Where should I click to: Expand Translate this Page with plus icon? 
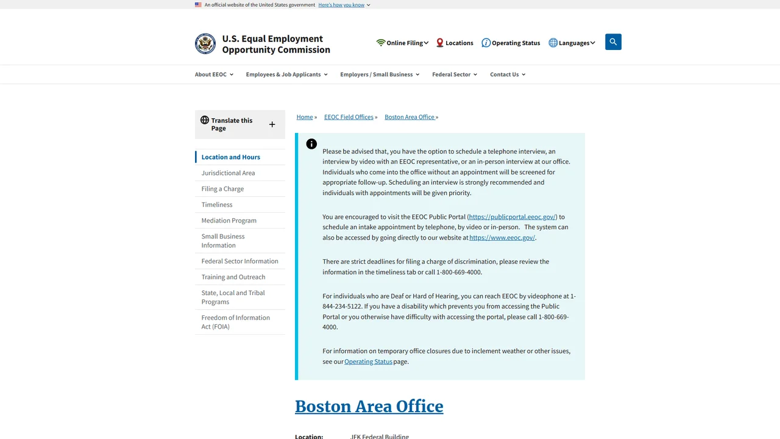pyautogui.click(x=272, y=124)
